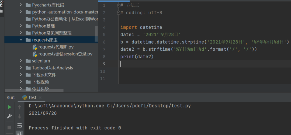Expand the python-automation-docs-master folder

[x=21, y=12]
